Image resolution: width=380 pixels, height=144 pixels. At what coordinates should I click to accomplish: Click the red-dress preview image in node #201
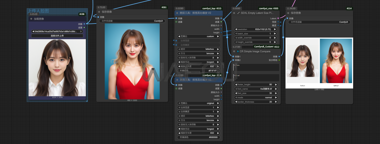(x=132, y=61)
